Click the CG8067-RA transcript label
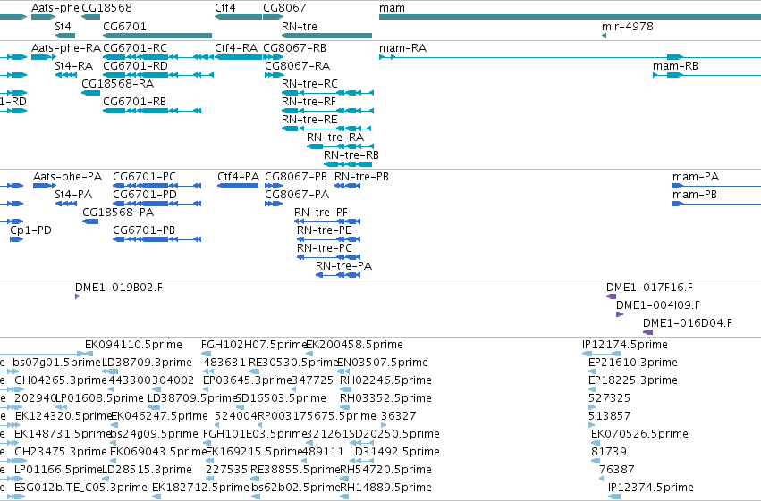The height and width of the screenshot is (501, 761). 297,66
